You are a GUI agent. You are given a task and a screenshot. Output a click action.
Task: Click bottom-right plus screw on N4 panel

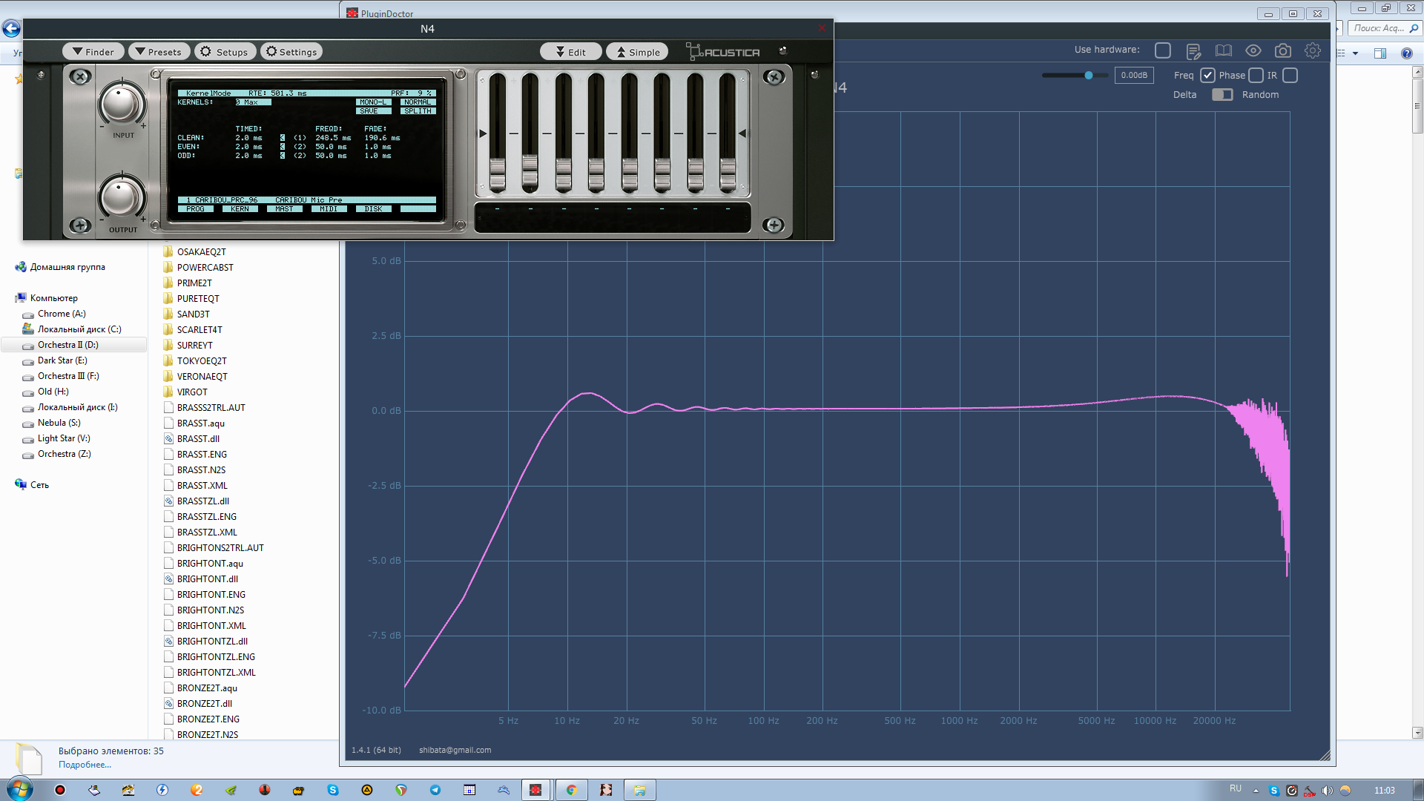pyautogui.click(x=773, y=225)
